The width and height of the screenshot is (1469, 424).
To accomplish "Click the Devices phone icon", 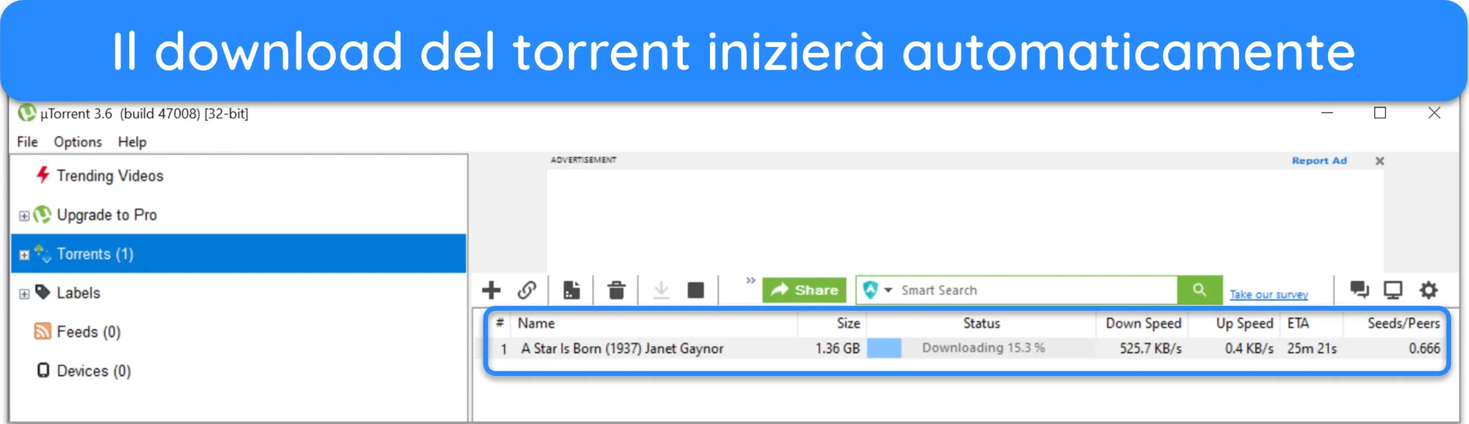I will point(43,370).
